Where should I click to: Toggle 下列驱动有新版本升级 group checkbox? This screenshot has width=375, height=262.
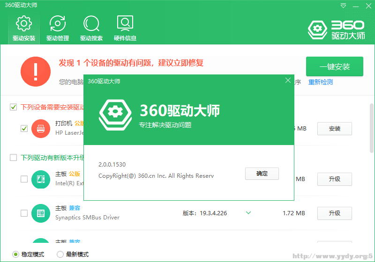(14, 158)
